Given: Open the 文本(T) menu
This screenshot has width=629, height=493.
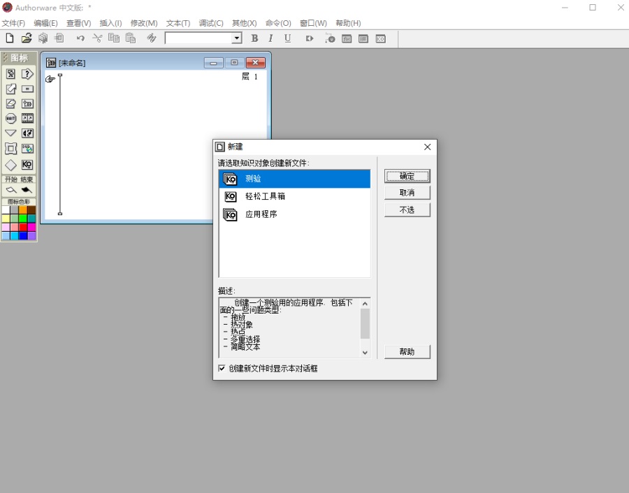Looking at the screenshot, I should pos(178,23).
